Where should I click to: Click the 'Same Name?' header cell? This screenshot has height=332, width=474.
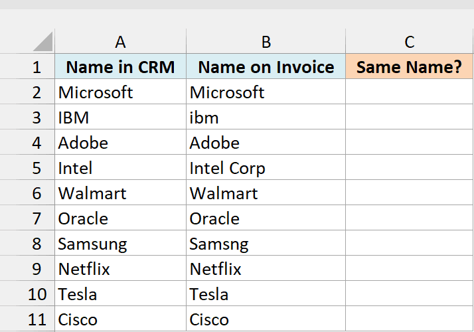click(x=410, y=66)
